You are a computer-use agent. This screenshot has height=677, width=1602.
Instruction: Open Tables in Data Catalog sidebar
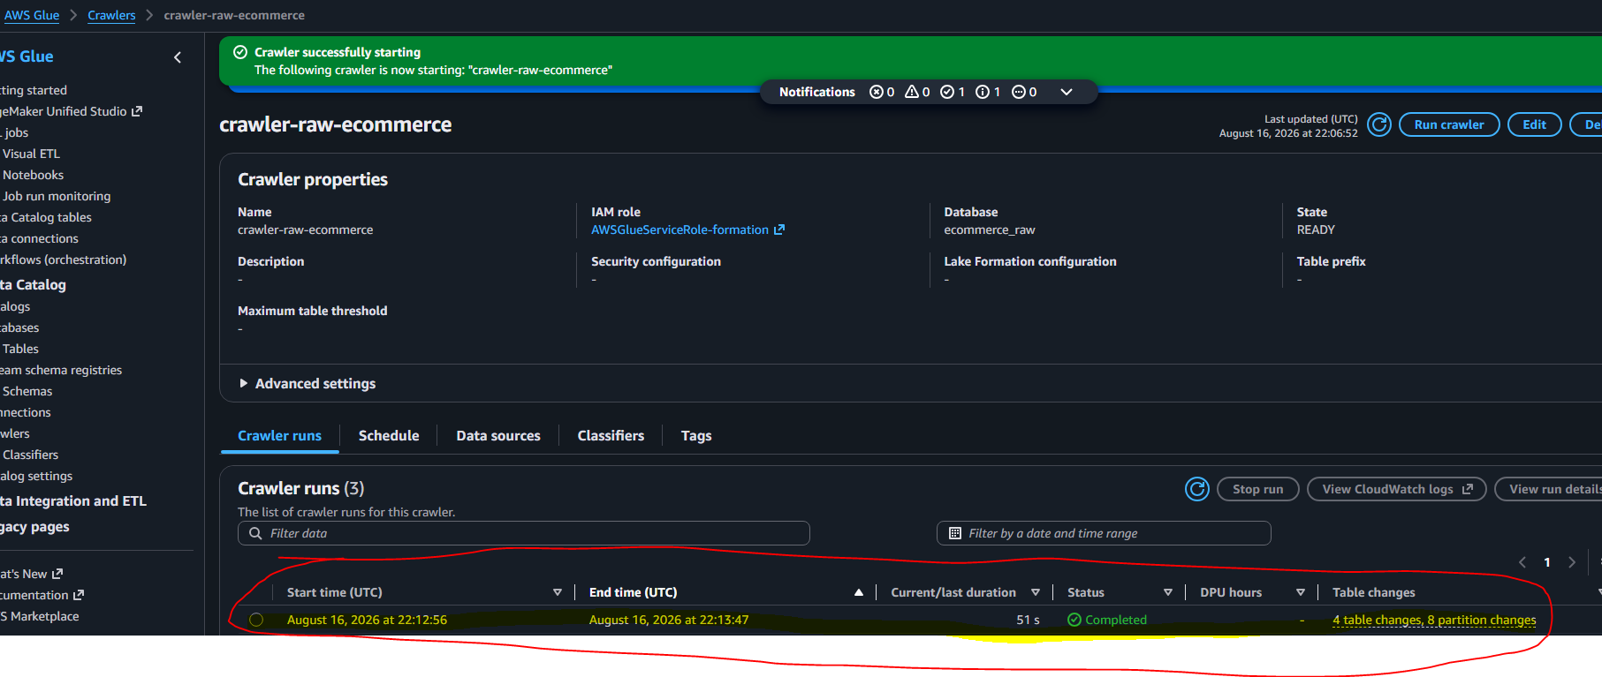(x=20, y=349)
